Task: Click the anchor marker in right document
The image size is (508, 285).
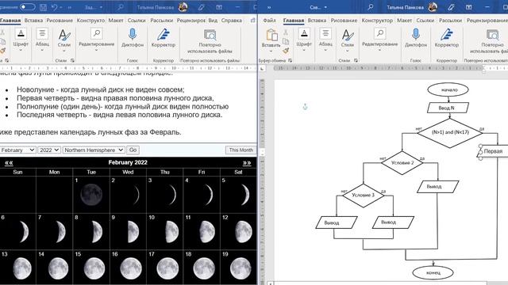Action: tap(305, 107)
